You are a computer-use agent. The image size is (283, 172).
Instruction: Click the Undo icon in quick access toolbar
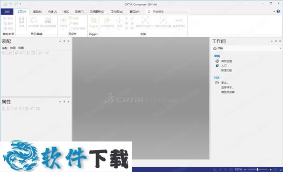(x=11, y=4)
